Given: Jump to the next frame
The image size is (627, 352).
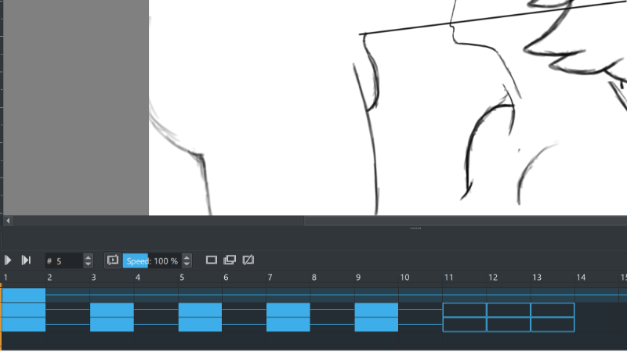Looking at the screenshot, I should click(26, 260).
